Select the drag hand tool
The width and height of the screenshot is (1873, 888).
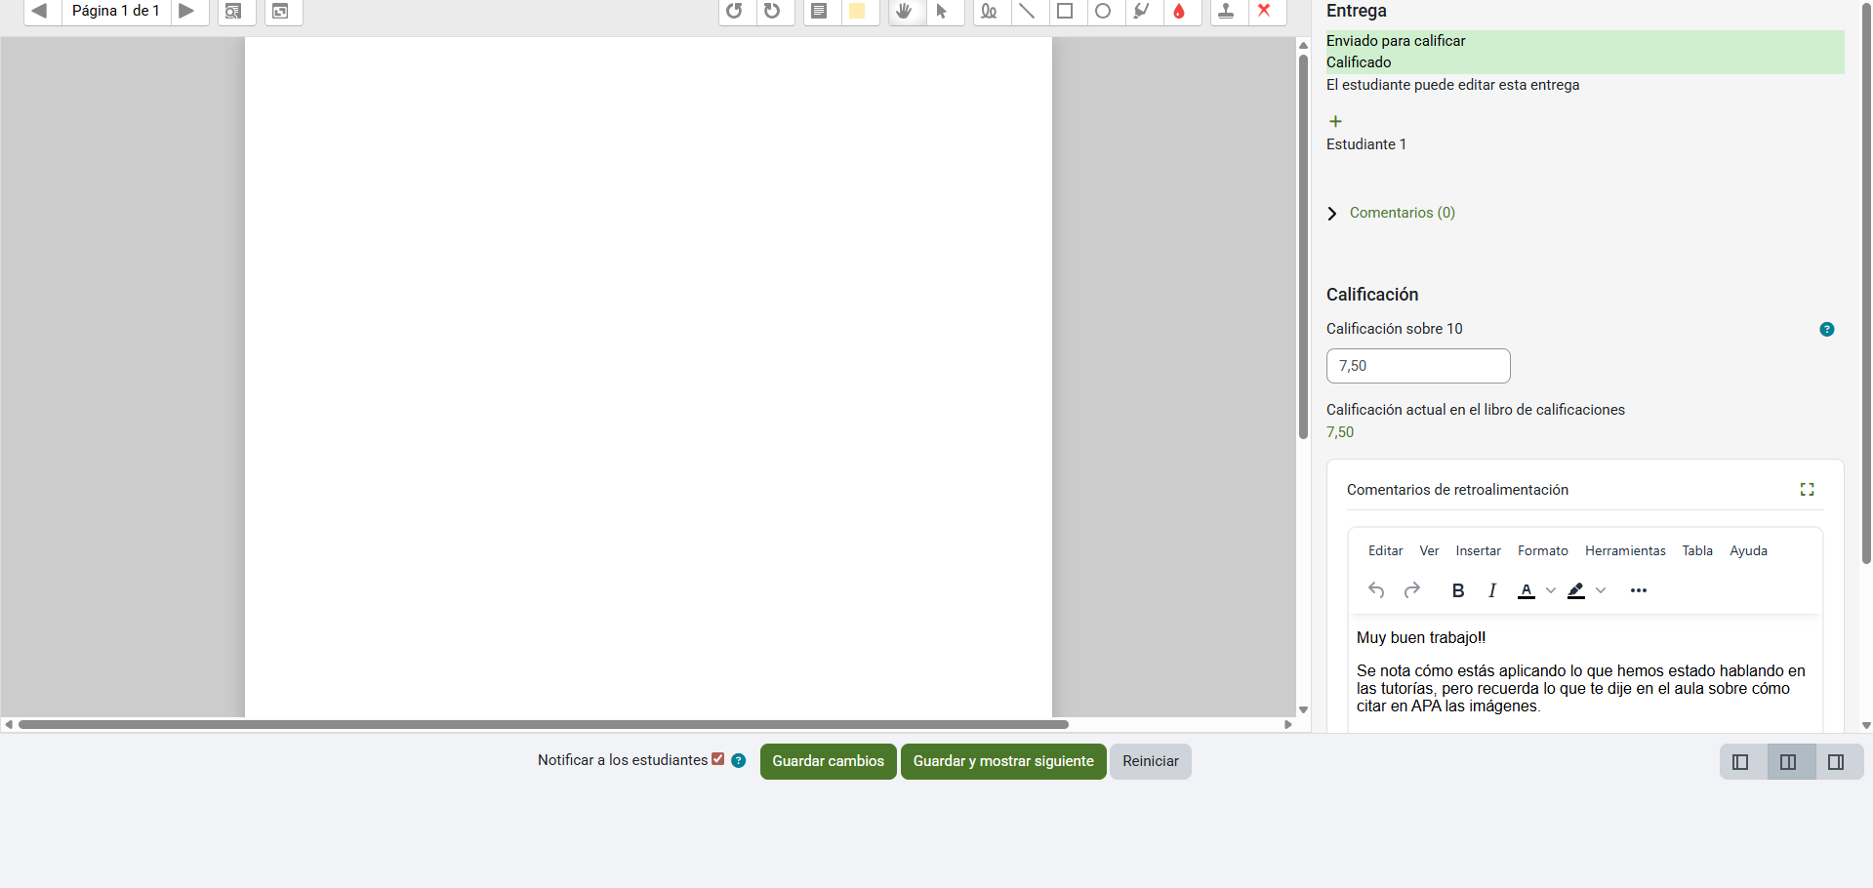(905, 11)
